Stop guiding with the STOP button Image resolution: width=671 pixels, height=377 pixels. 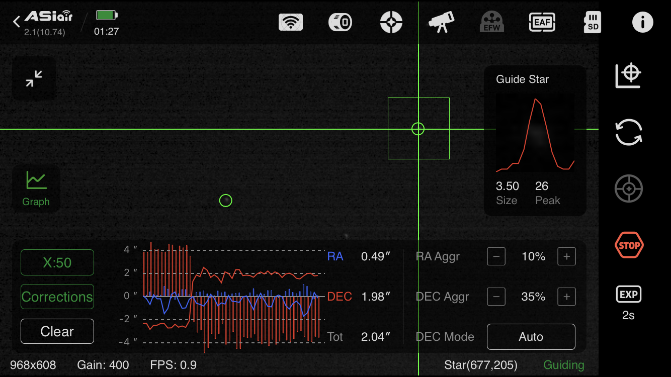(x=629, y=246)
